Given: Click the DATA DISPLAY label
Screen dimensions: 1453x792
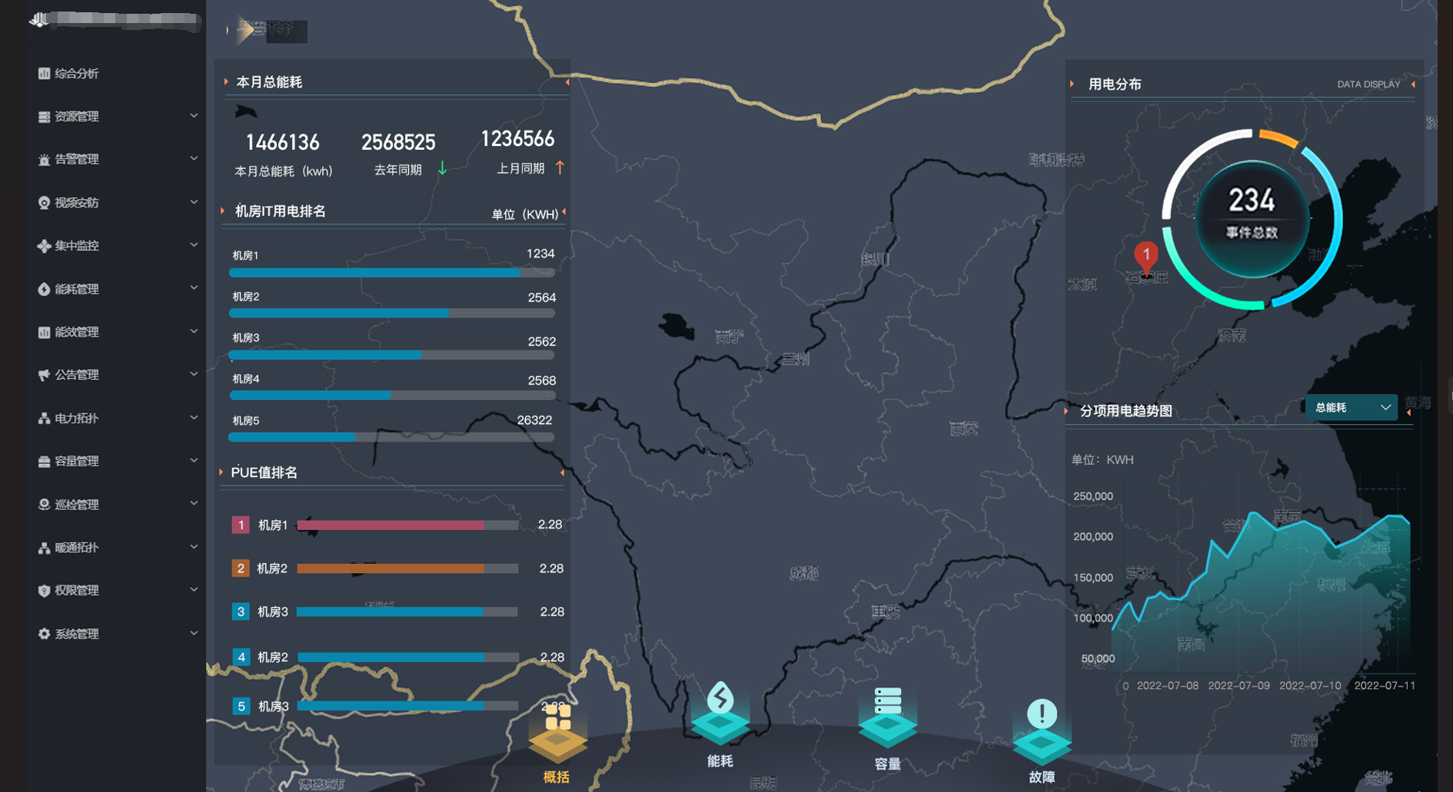Looking at the screenshot, I should tap(1368, 85).
